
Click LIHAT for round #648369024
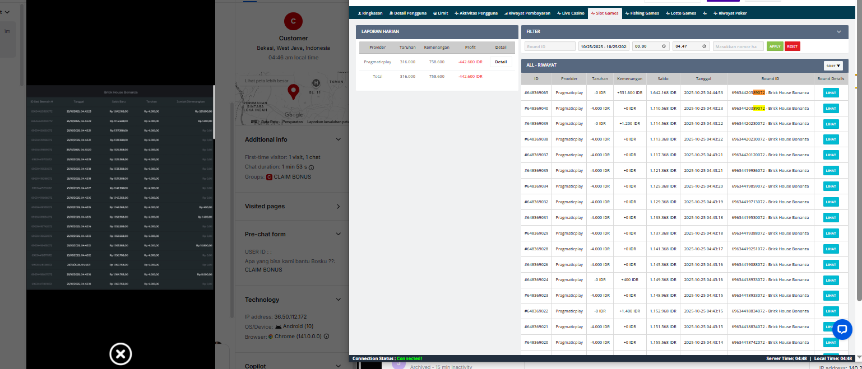831,280
